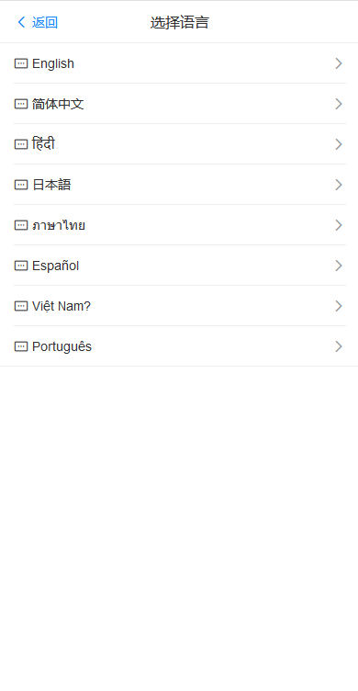This screenshot has height=691, width=358.
Task: Click the icon beside ภาษาไทย
Action: click(x=21, y=226)
